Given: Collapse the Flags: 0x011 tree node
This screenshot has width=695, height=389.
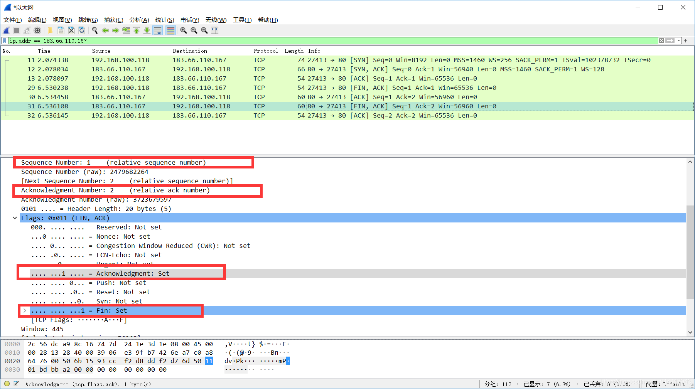Looking at the screenshot, I should tap(15, 218).
